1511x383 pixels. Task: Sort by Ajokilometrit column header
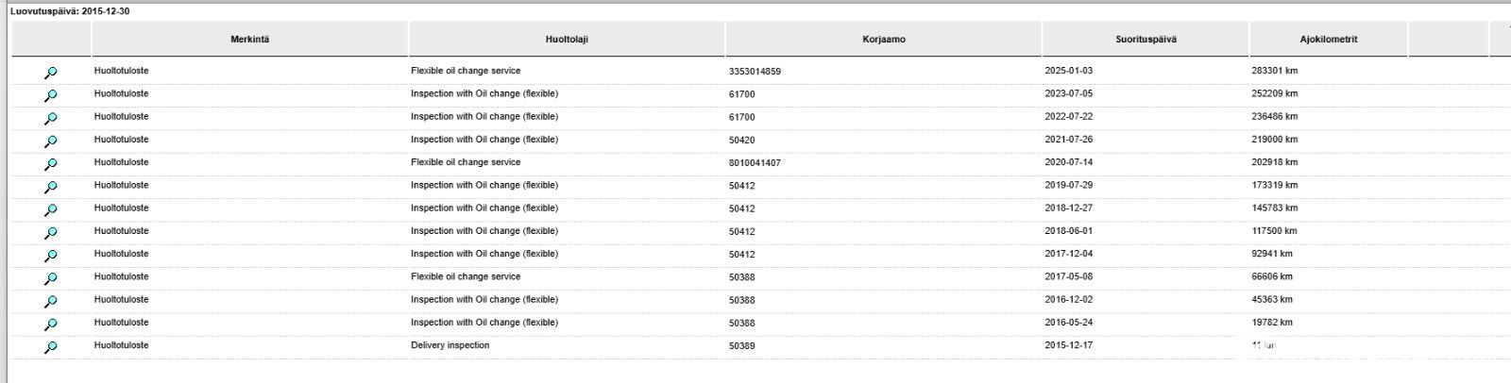click(x=1329, y=40)
